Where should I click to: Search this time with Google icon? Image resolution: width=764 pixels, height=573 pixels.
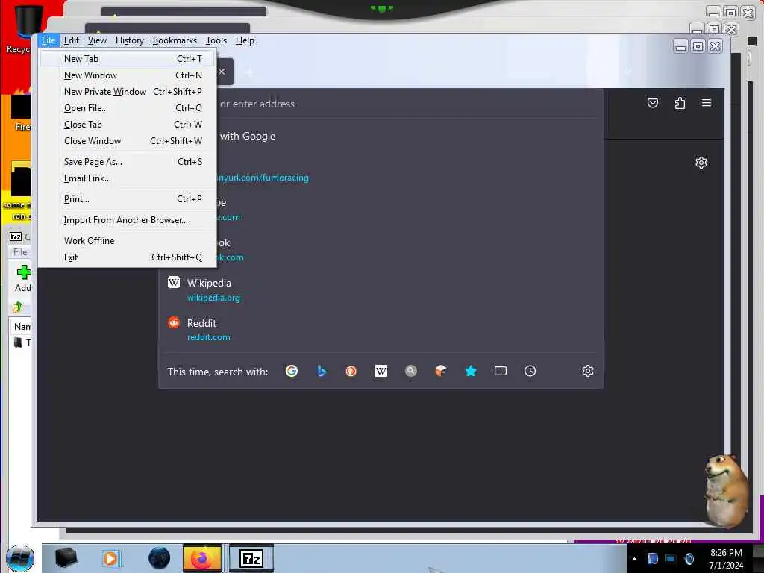point(292,372)
